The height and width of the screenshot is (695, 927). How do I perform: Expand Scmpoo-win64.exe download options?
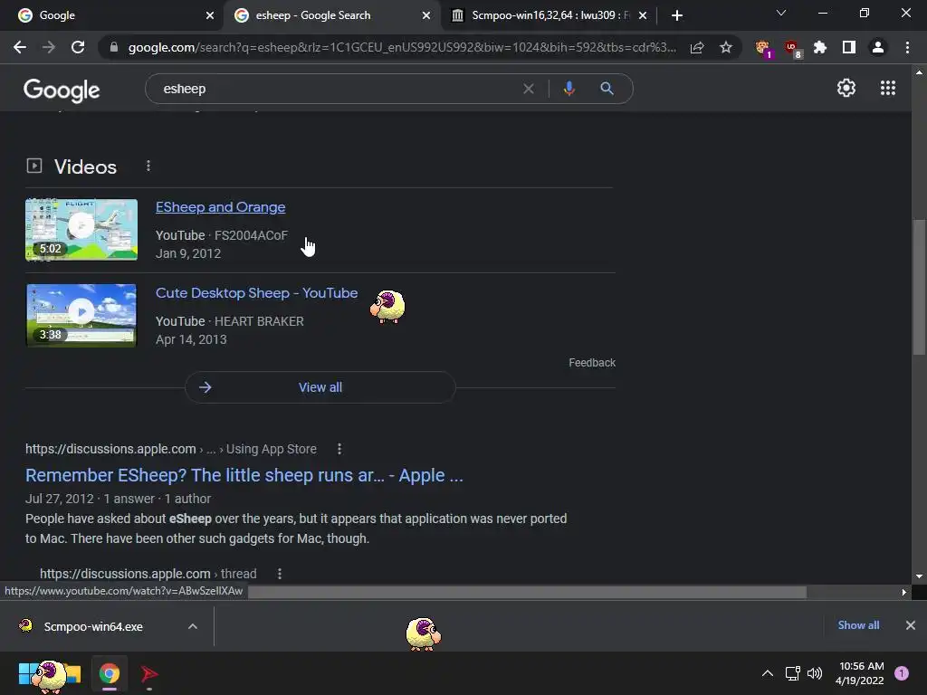coord(193,626)
